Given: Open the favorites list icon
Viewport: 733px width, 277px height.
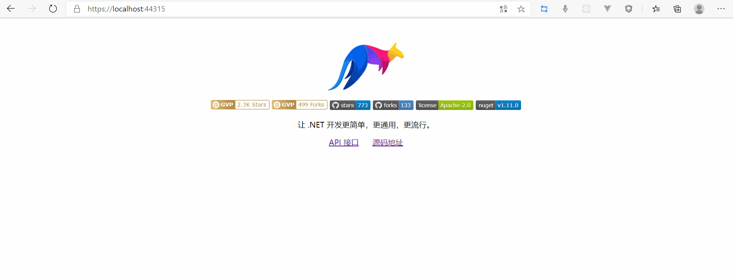Looking at the screenshot, I should pyautogui.click(x=656, y=9).
